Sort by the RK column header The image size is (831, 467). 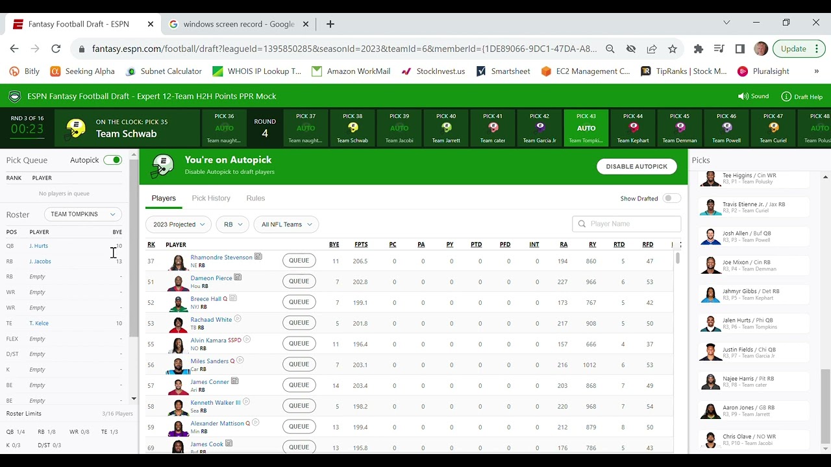tap(151, 245)
